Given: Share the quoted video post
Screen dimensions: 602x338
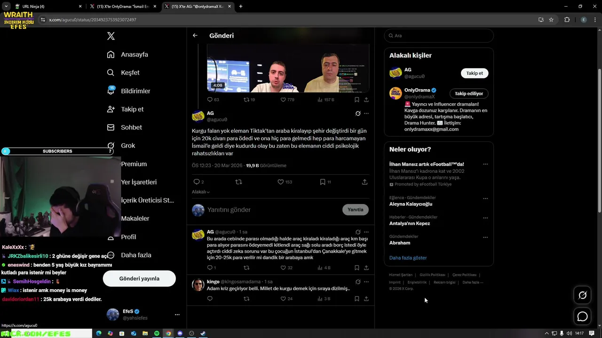Looking at the screenshot, I should pos(366,100).
